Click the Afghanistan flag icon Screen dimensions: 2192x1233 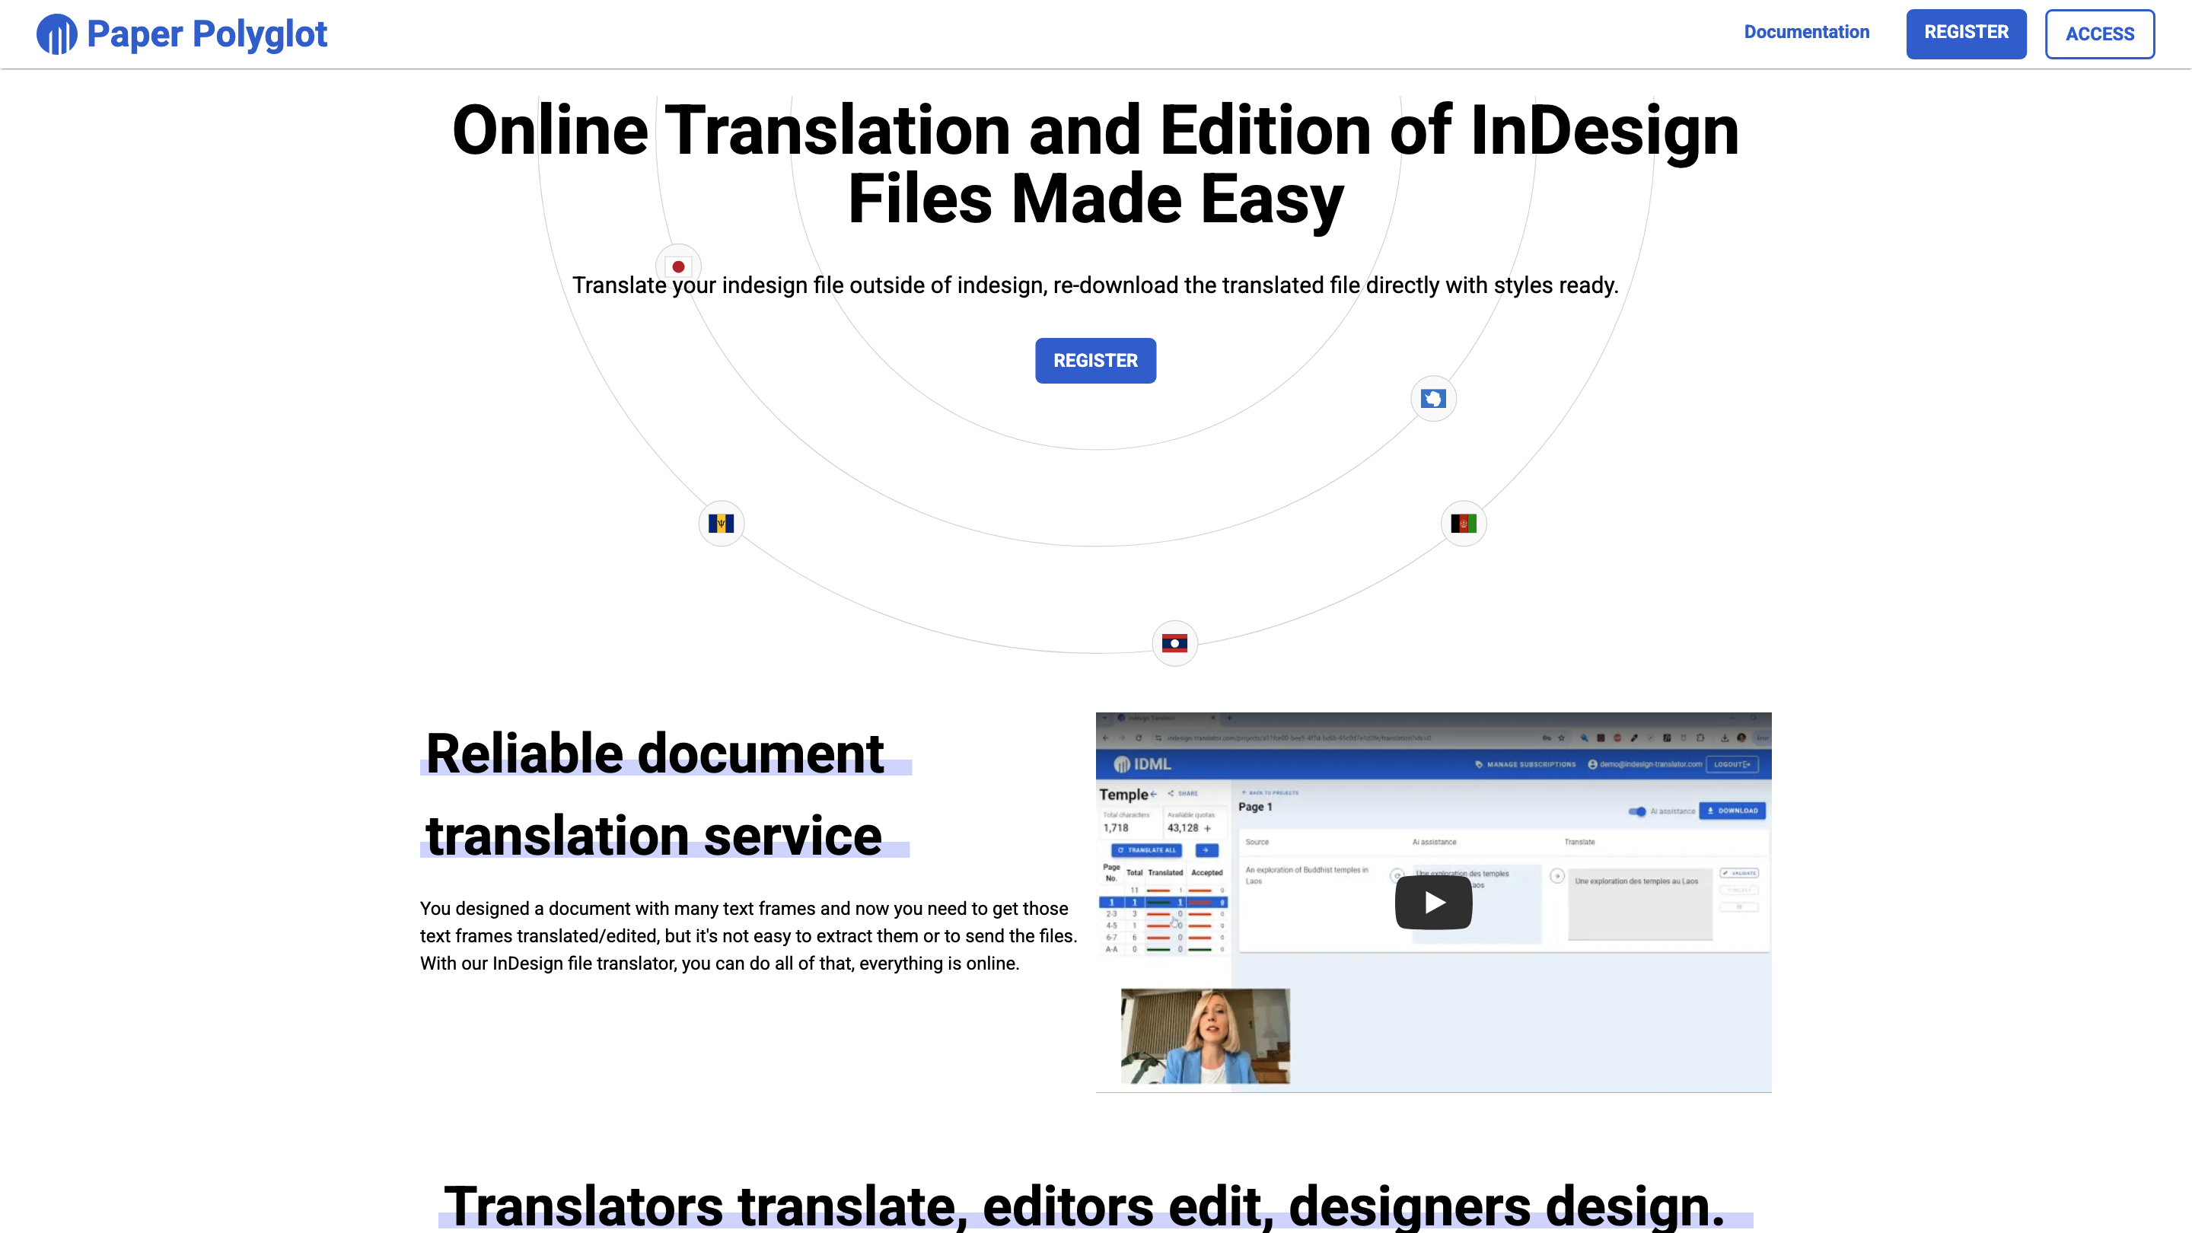point(1463,524)
